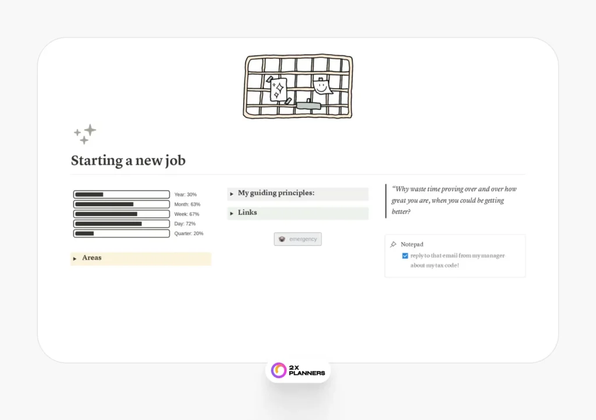
Task: Expand the My guiding principles toggle arrow
Action: [x=232, y=194]
